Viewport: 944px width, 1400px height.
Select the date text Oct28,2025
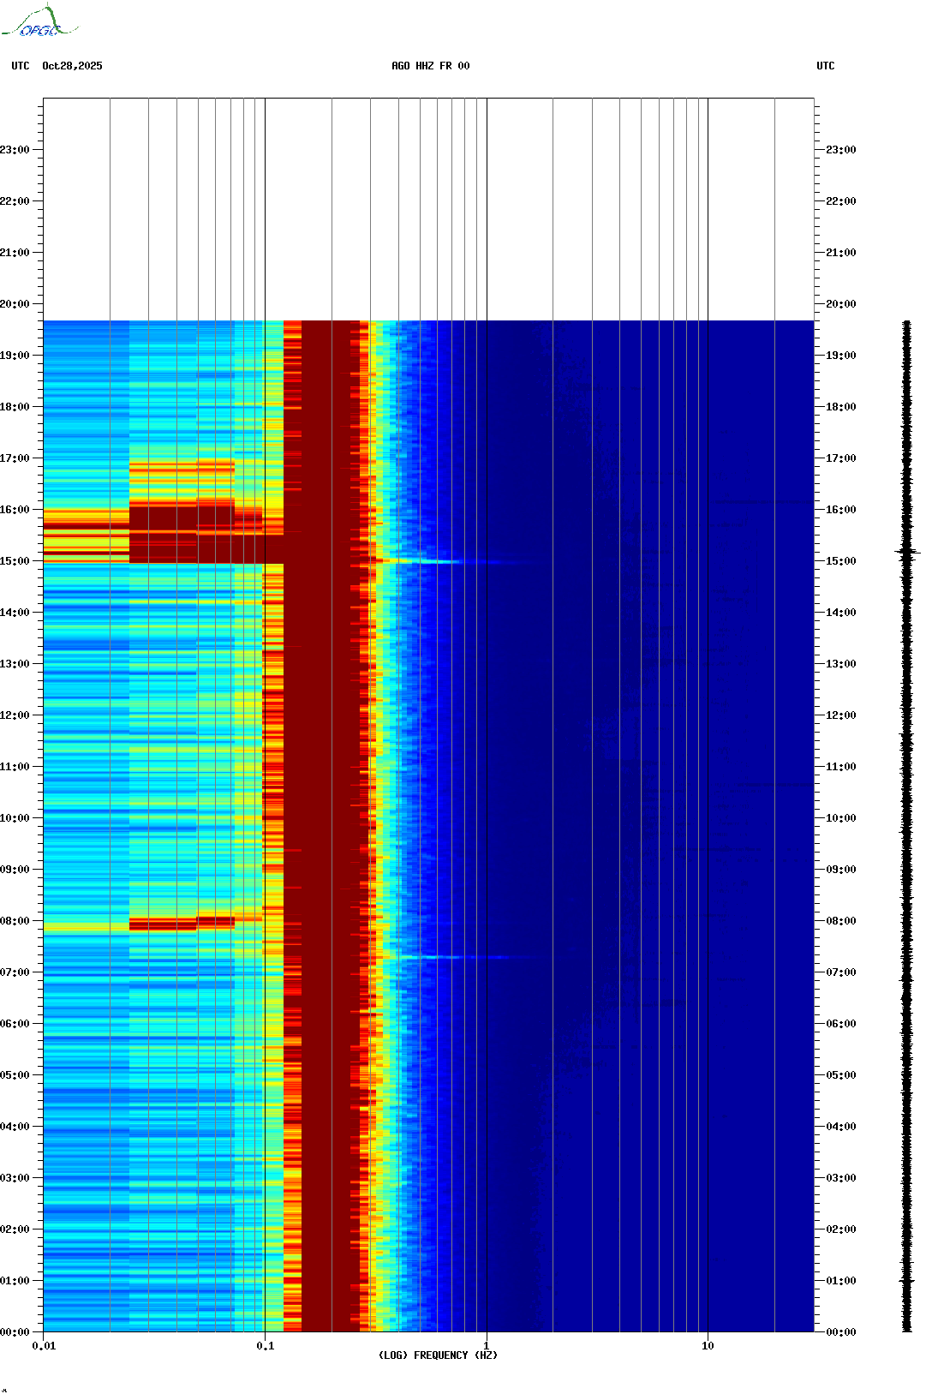[x=72, y=66]
